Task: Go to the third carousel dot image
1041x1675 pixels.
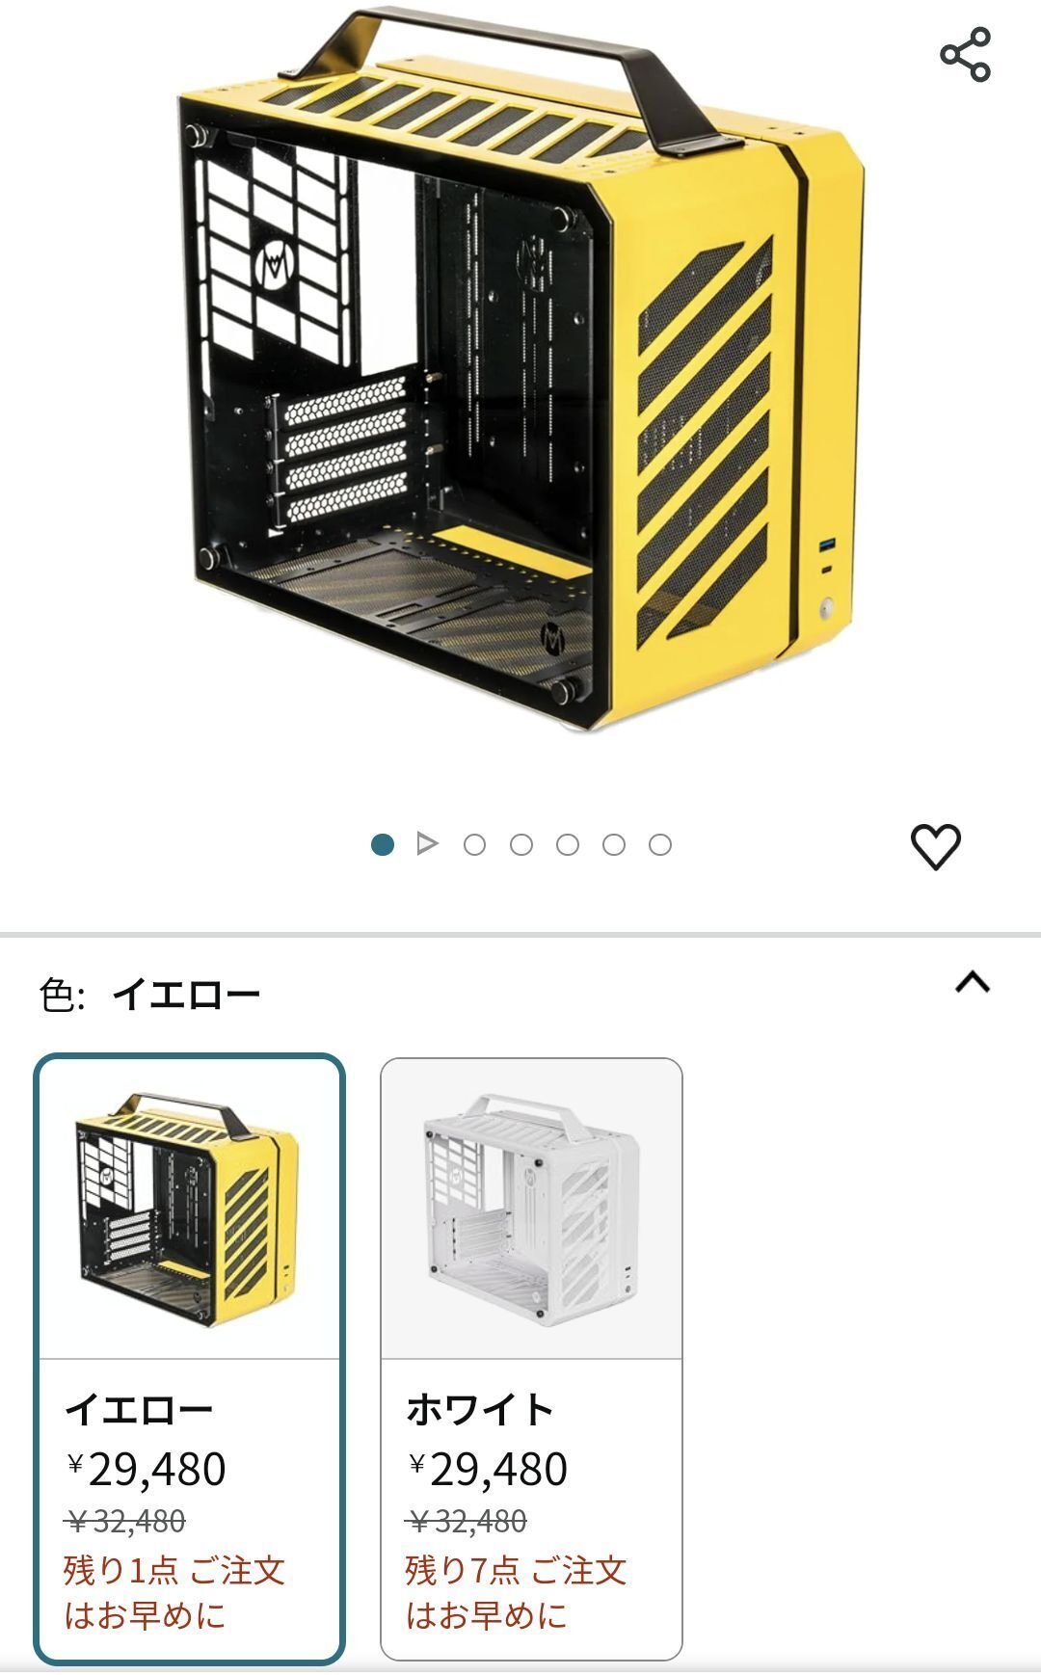Action: 474,845
